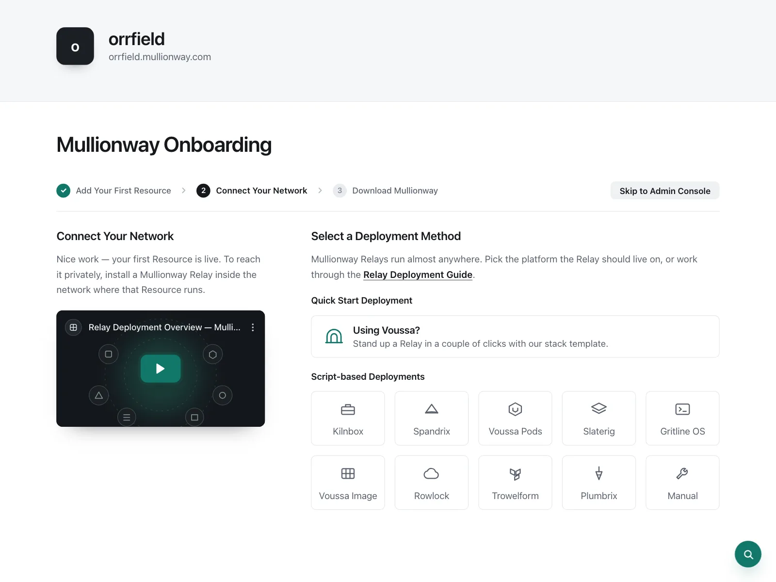This screenshot has height=582, width=776.
Task: Select the Using Voussa quick start card
Action: pyautogui.click(x=515, y=337)
